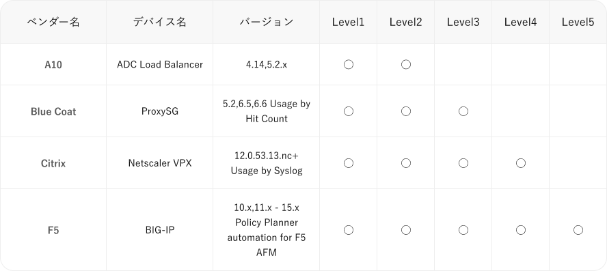Click the Citrix vendor cell
The height and width of the screenshot is (271, 607).
(x=53, y=163)
